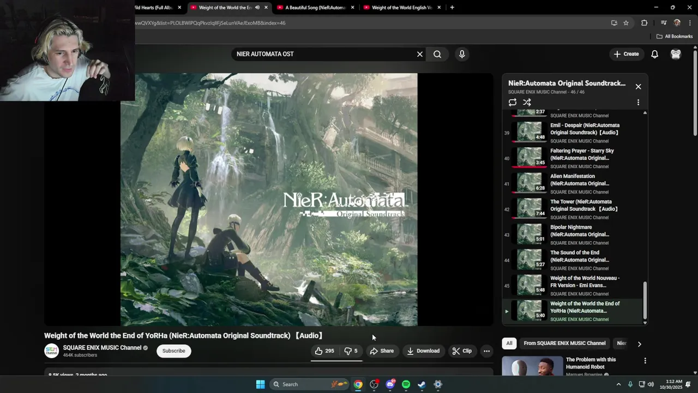
Task: Like the video with 295 likes
Action: pyautogui.click(x=324, y=351)
